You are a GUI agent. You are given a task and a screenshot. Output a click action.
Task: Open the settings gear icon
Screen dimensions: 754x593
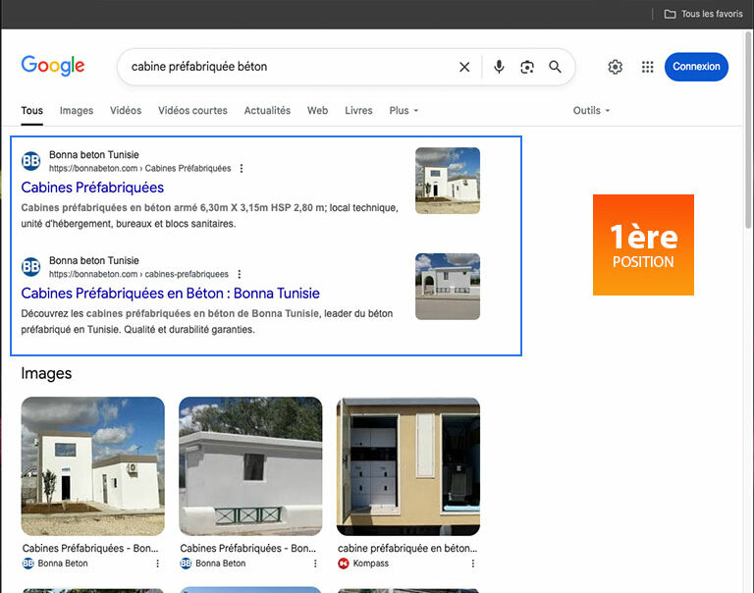point(615,67)
